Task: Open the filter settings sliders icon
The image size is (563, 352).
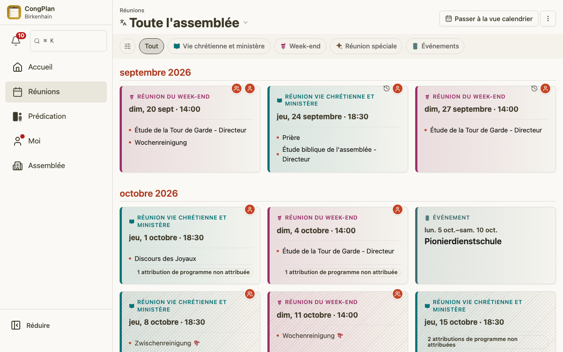Action: coord(128,46)
